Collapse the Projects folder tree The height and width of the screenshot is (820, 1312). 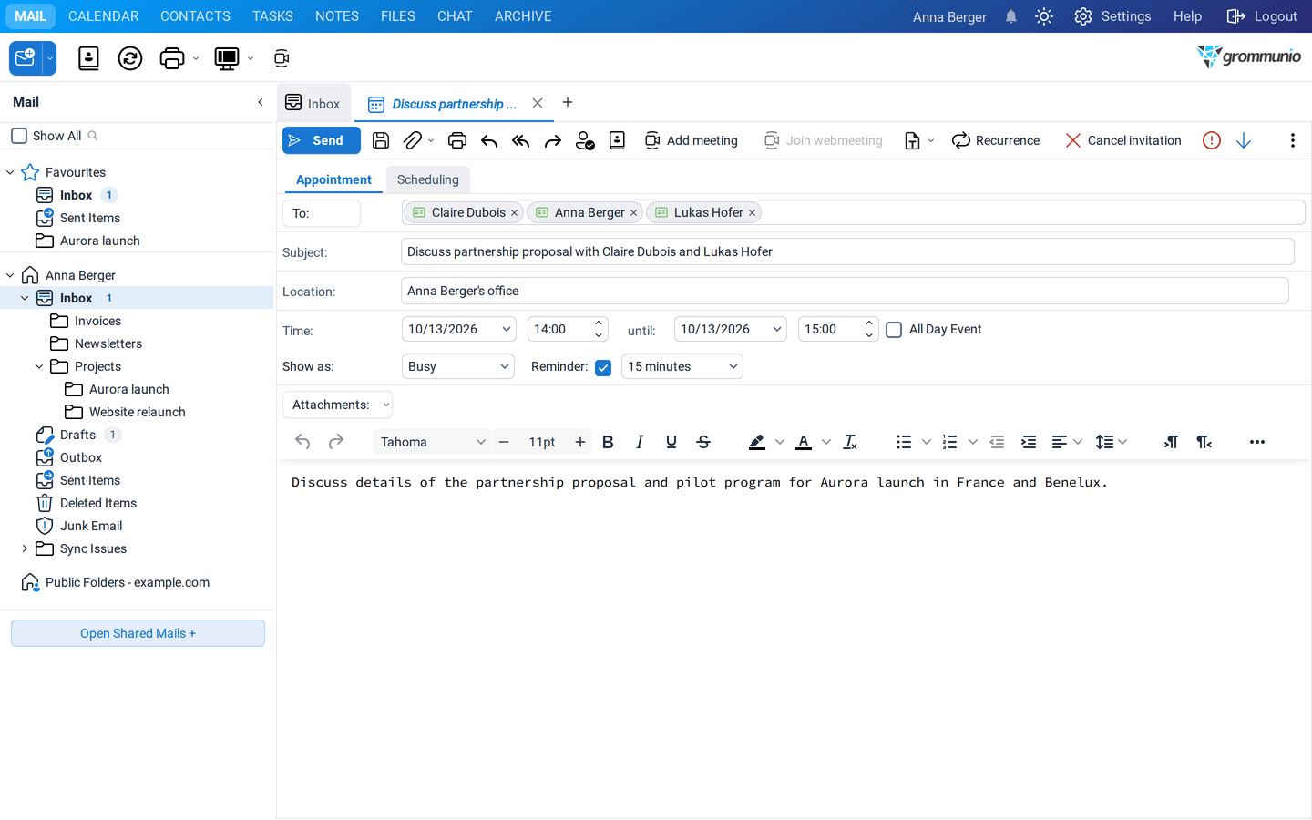[x=39, y=366]
